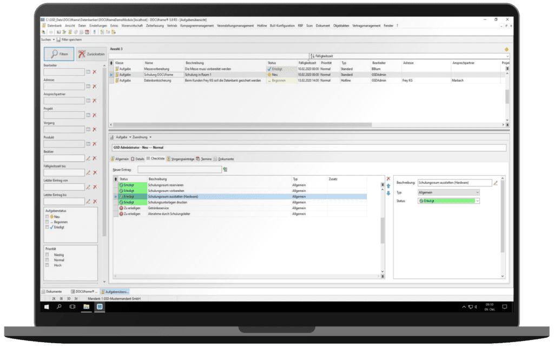This screenshot has height=347, width=554.
Task: Open the Windows Start menu
Action: [x=47, y=307]
